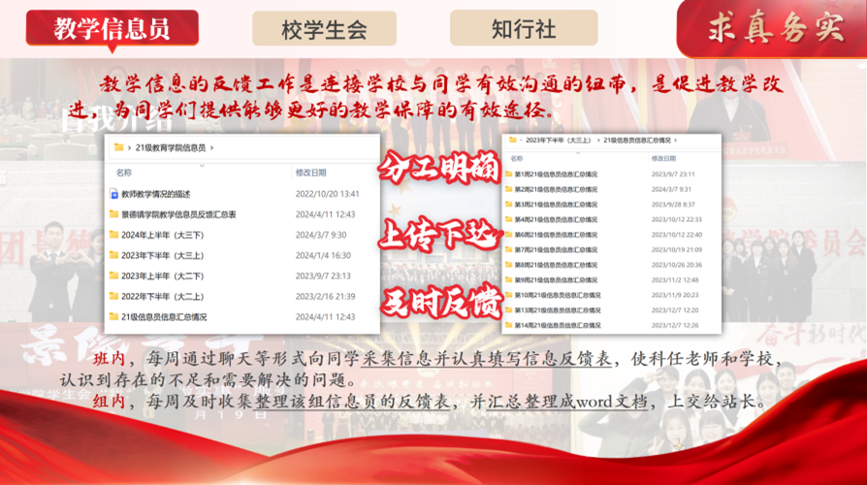Viewport: 867px width, 485px height.
Task: Click the breadcrumb root folder icon before 21级教育学院信息员
Action: coord(119,148)
